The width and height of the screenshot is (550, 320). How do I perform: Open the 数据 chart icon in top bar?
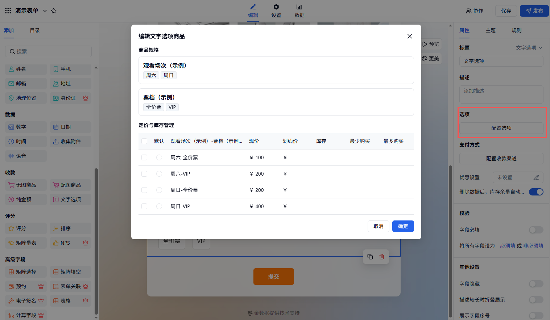coord(299,7)
